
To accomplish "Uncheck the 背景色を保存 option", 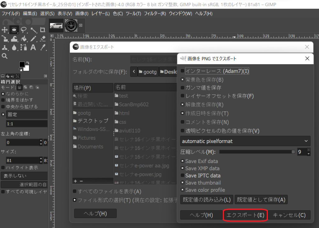I will pos(183,79).
